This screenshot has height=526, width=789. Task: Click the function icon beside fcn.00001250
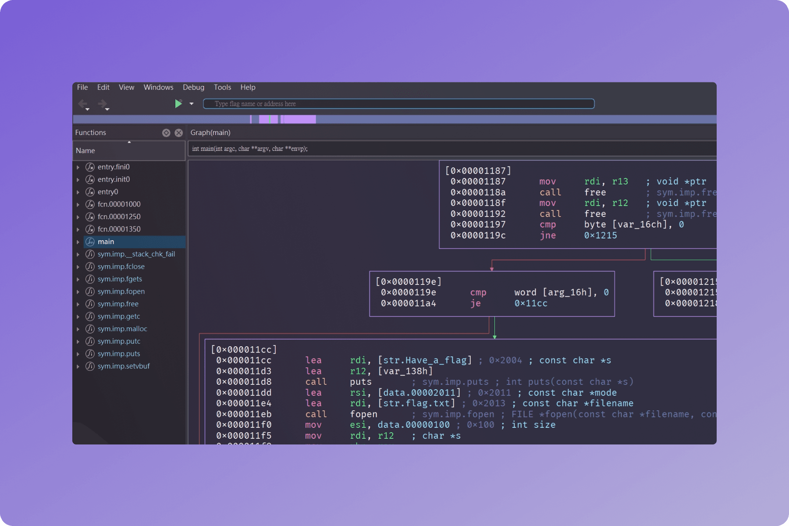click(90, 217)
